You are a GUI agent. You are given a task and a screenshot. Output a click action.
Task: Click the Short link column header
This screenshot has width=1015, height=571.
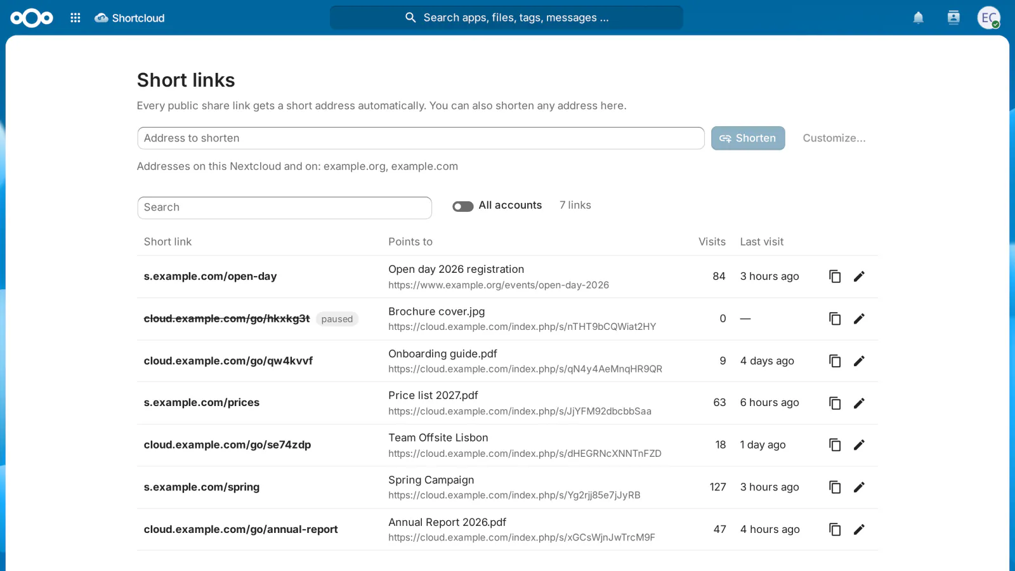click(167, 242)
